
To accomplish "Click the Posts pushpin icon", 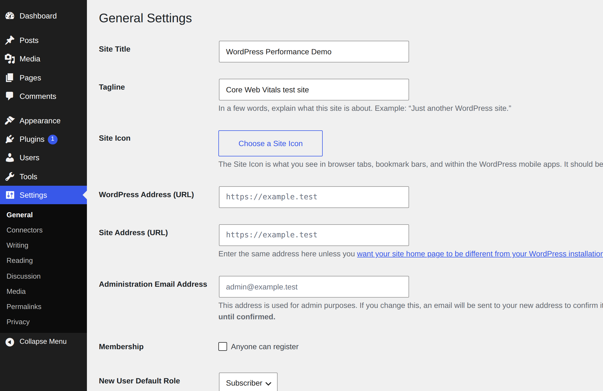I will (x=10, y=40).
